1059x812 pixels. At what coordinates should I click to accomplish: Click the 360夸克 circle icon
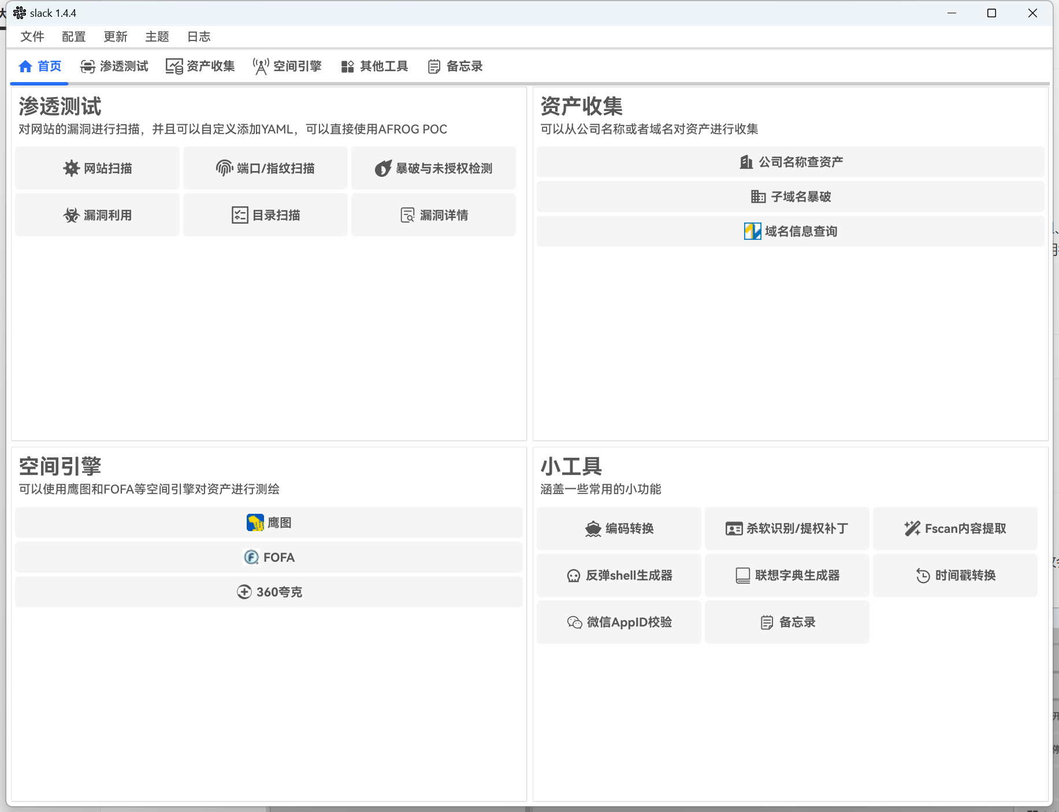coord(244,592)
